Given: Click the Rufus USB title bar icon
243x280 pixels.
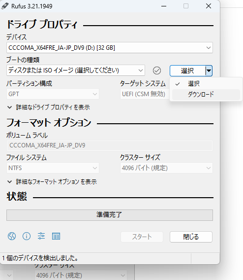Looking at the screenshot, I should (5, 6).
